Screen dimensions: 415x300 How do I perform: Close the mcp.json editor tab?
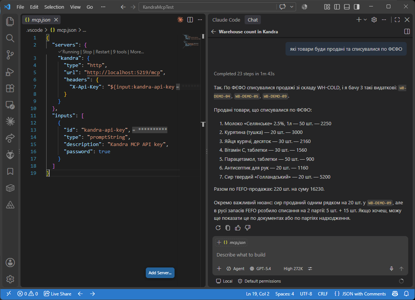pos(56,20)
